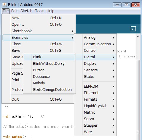142x140 pixels.
Task: Expand the Wire library examples
Action: [x=95, y=132]
